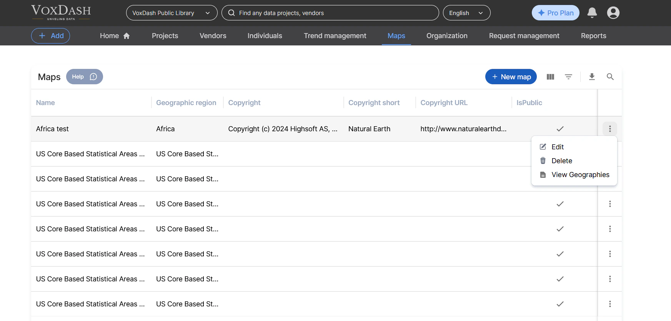Screen dimensions: 671x321
Task: Click the Copyright (c) 2024 Highsoft AS cell
Action: tap(283, 129)
